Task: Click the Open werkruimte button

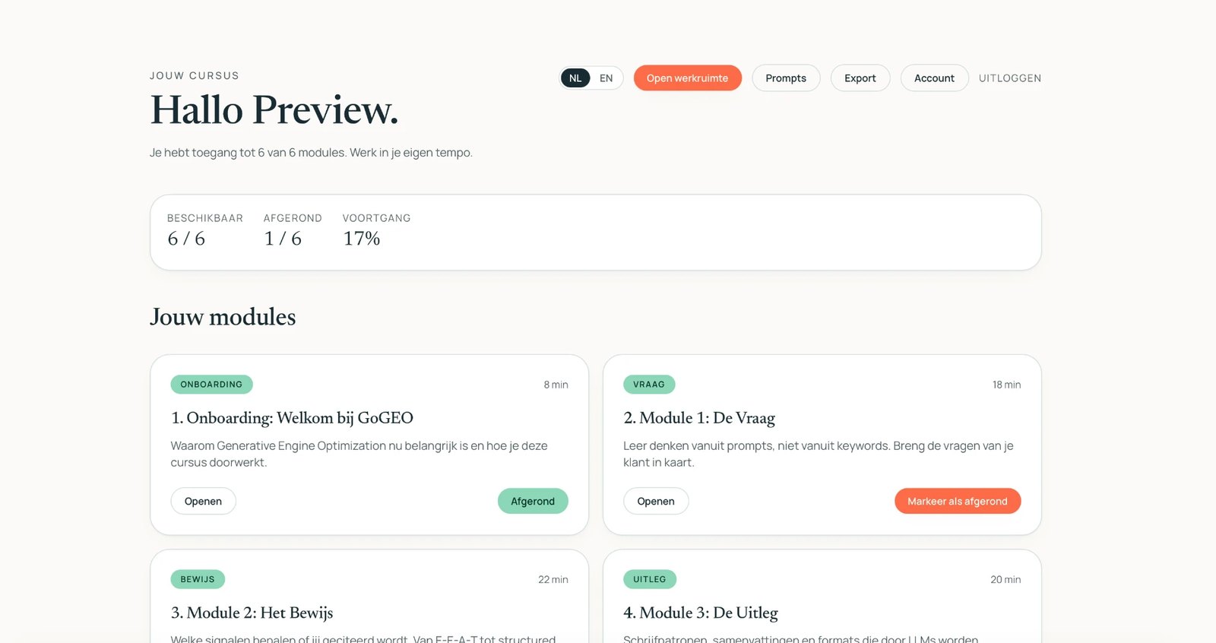Action: coord(687,78)
